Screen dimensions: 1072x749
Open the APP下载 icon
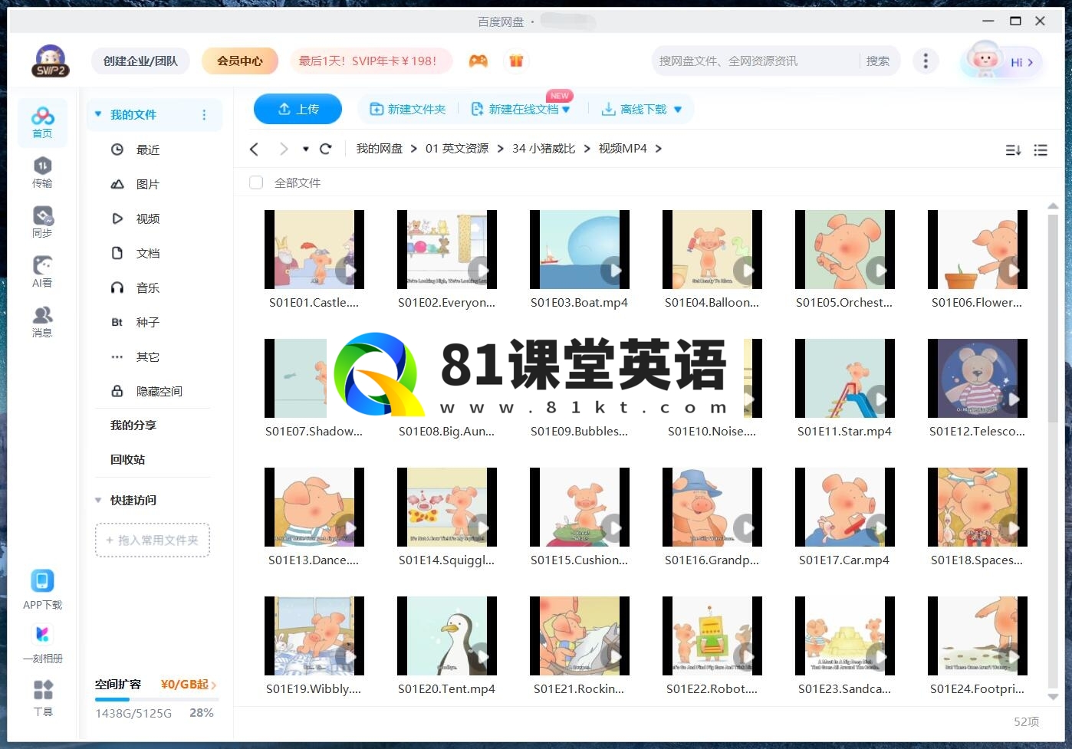tap(42, 589)
